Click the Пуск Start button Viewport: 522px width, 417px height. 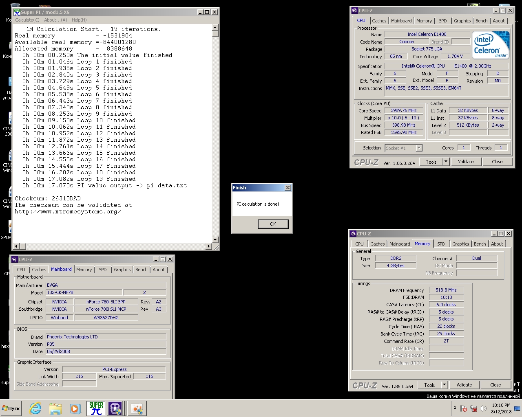point(11,408)
